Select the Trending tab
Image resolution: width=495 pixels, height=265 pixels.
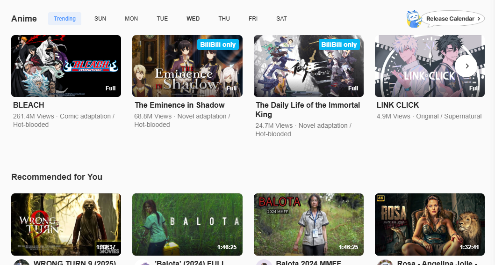(x=65, y=19)
